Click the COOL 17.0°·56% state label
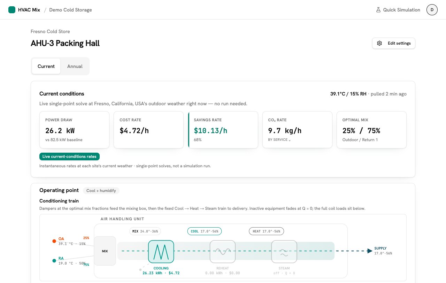Screen dimensions: 446x283 (x=205, y=231)
